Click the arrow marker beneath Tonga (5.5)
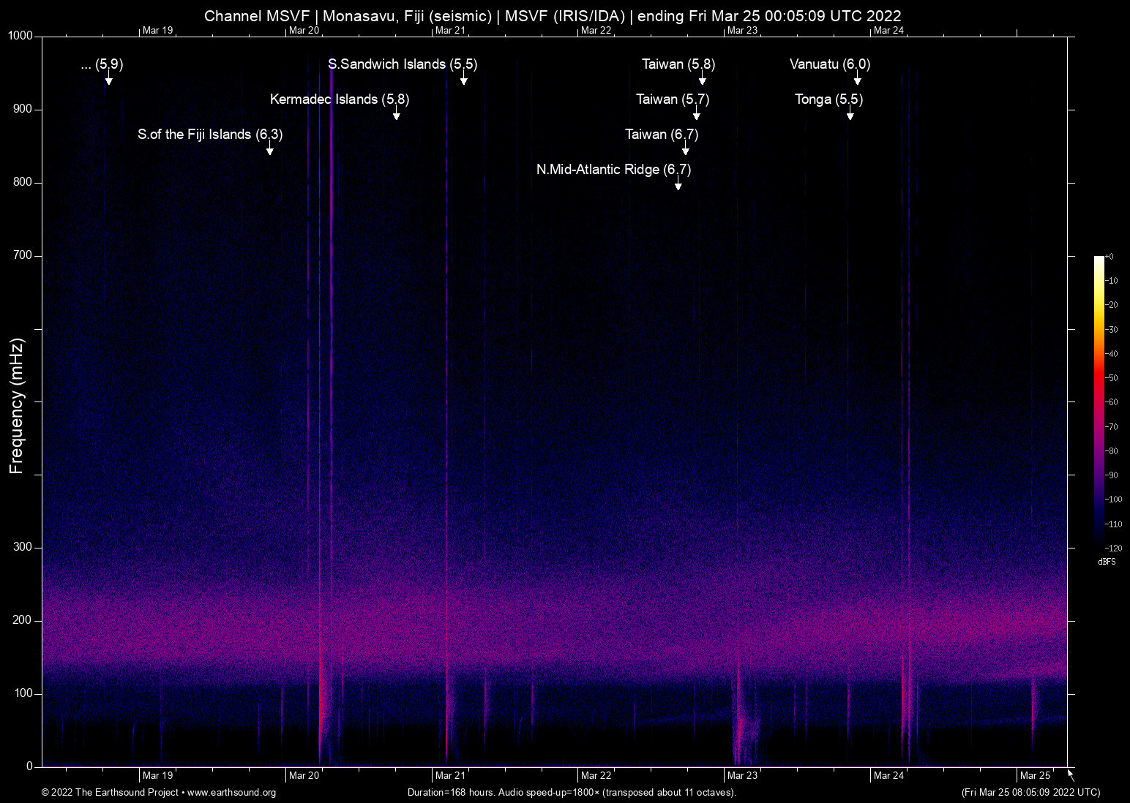The height and width of the screenshot is (803, 1130). tap(850, 116)
